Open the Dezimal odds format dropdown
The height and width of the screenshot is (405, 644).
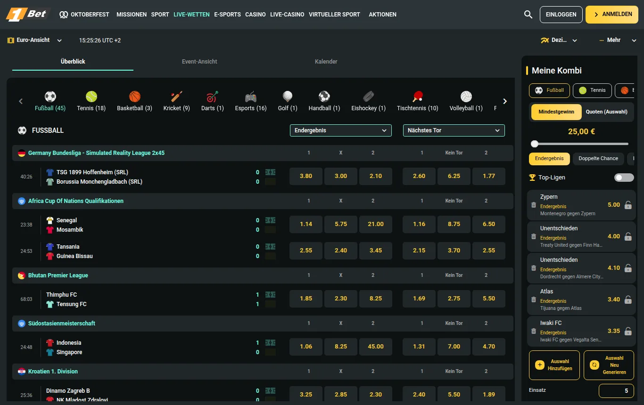tap(559, 40)
